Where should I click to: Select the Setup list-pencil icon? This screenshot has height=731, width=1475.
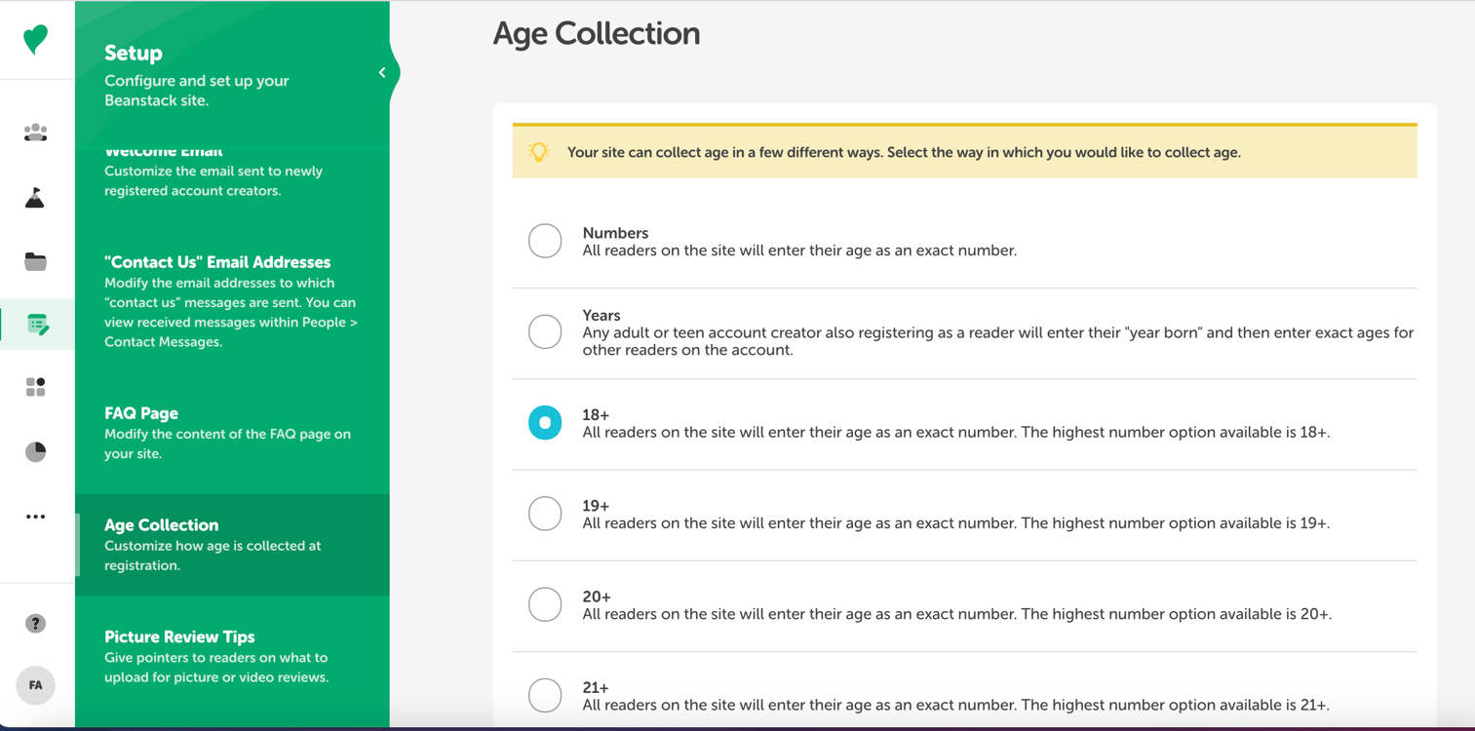coord(37,325)
